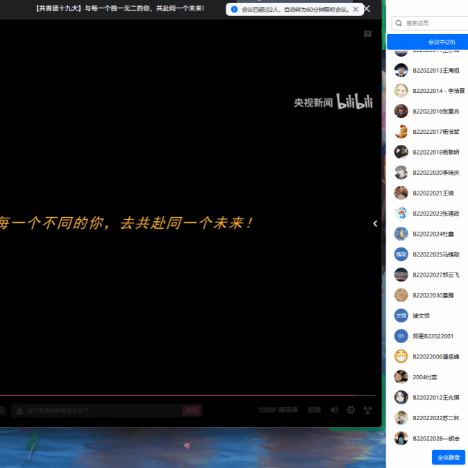
Task: Click the bilibili logo watermark
Action: pyautogui.click(x=355, y=102)
